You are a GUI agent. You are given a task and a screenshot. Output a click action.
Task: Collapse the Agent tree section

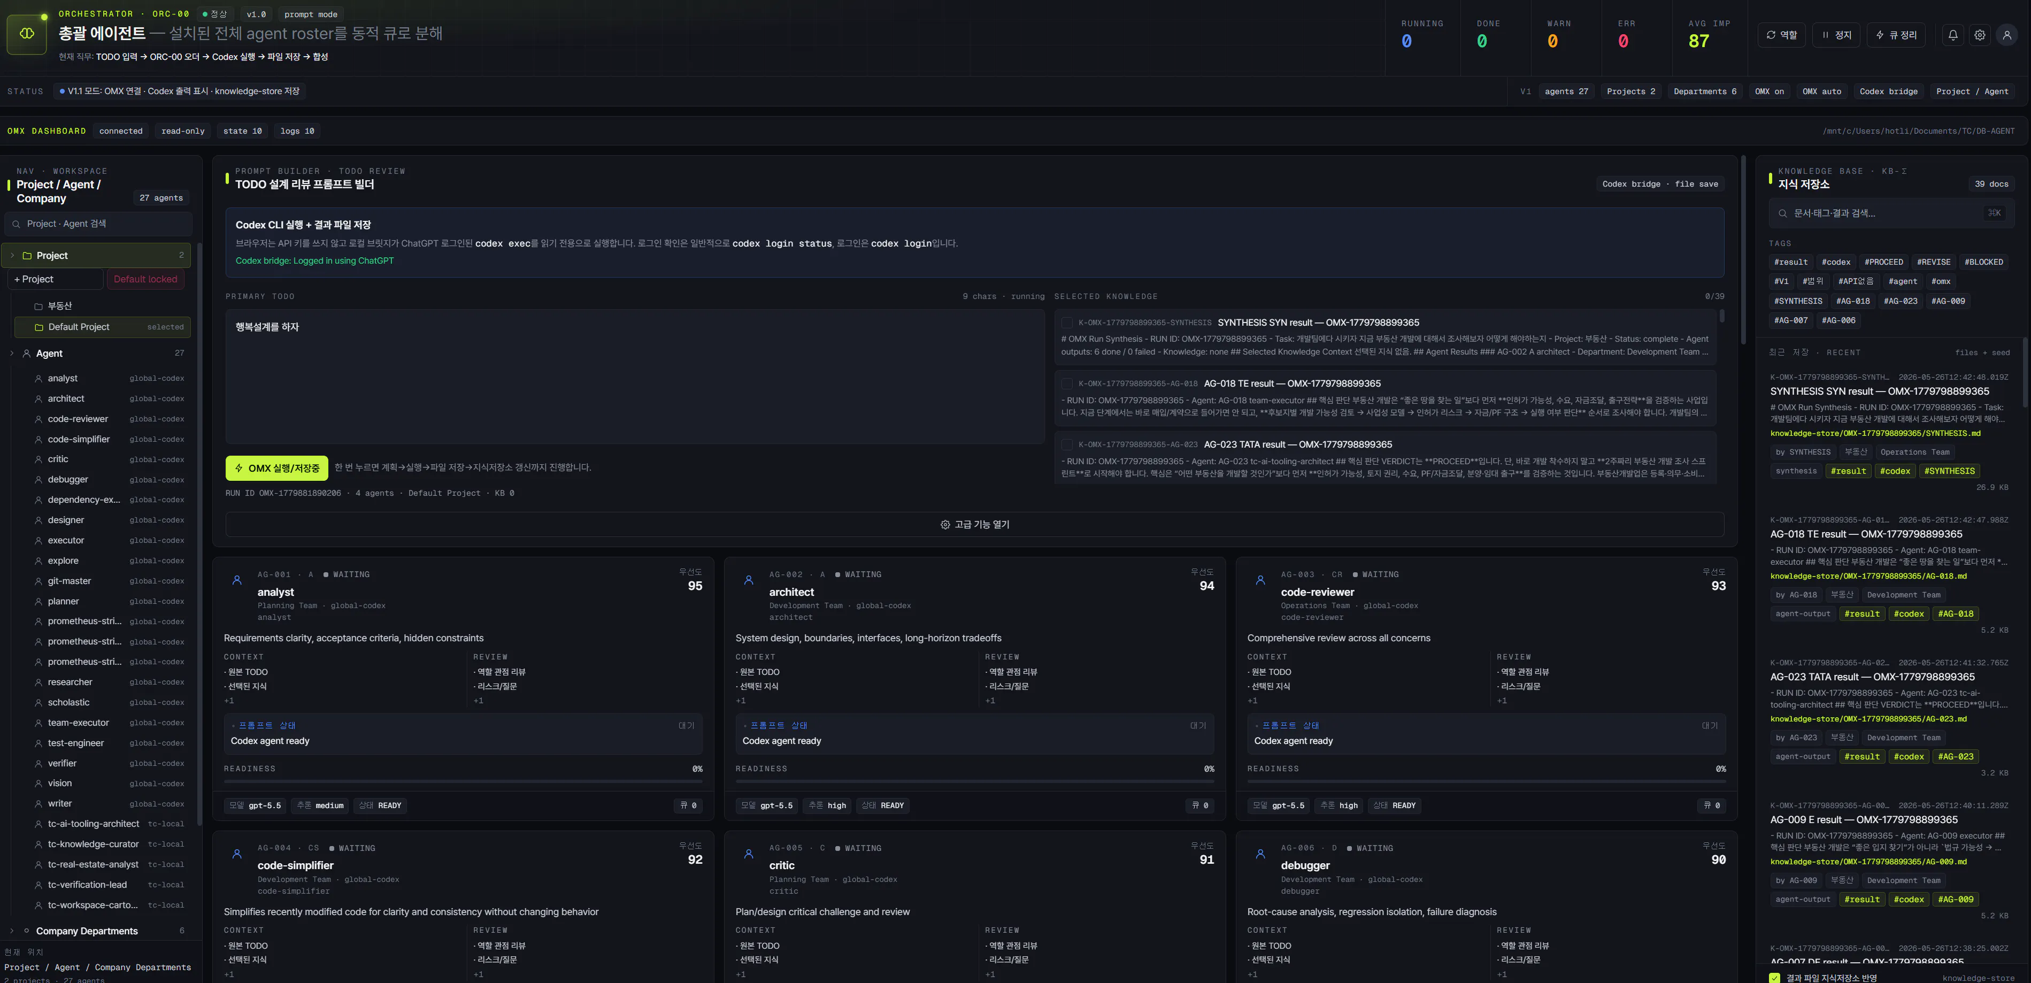[x=12, y=353]
